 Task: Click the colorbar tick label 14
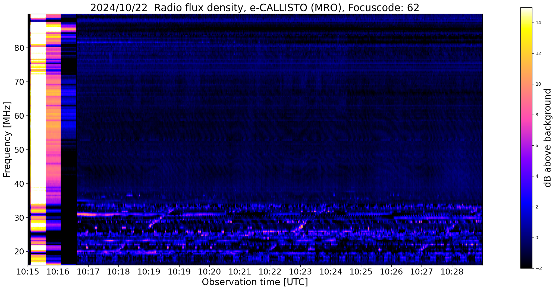click(538, 23)
